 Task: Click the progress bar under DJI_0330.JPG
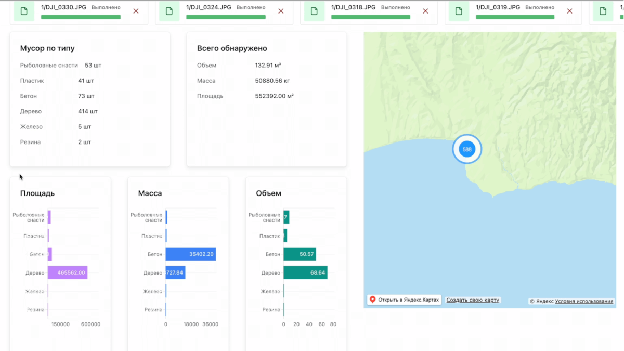(81, 17)
